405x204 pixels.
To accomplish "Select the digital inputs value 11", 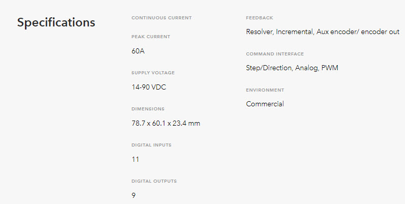I will (135, 160).
